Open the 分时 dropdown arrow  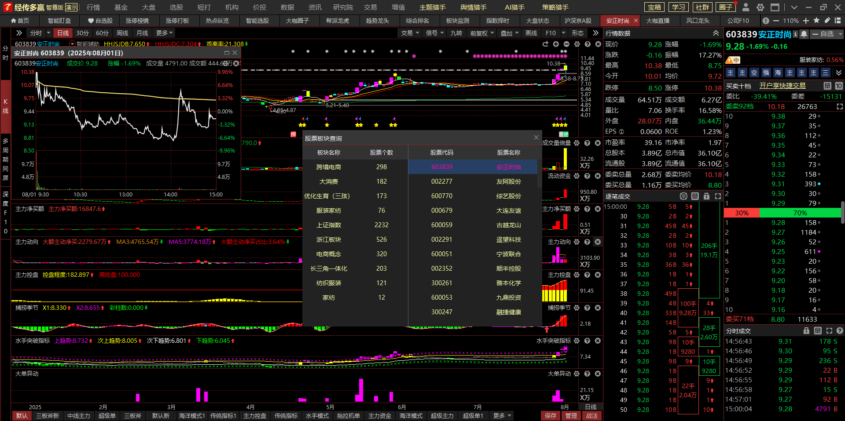(x=48, y=33)
